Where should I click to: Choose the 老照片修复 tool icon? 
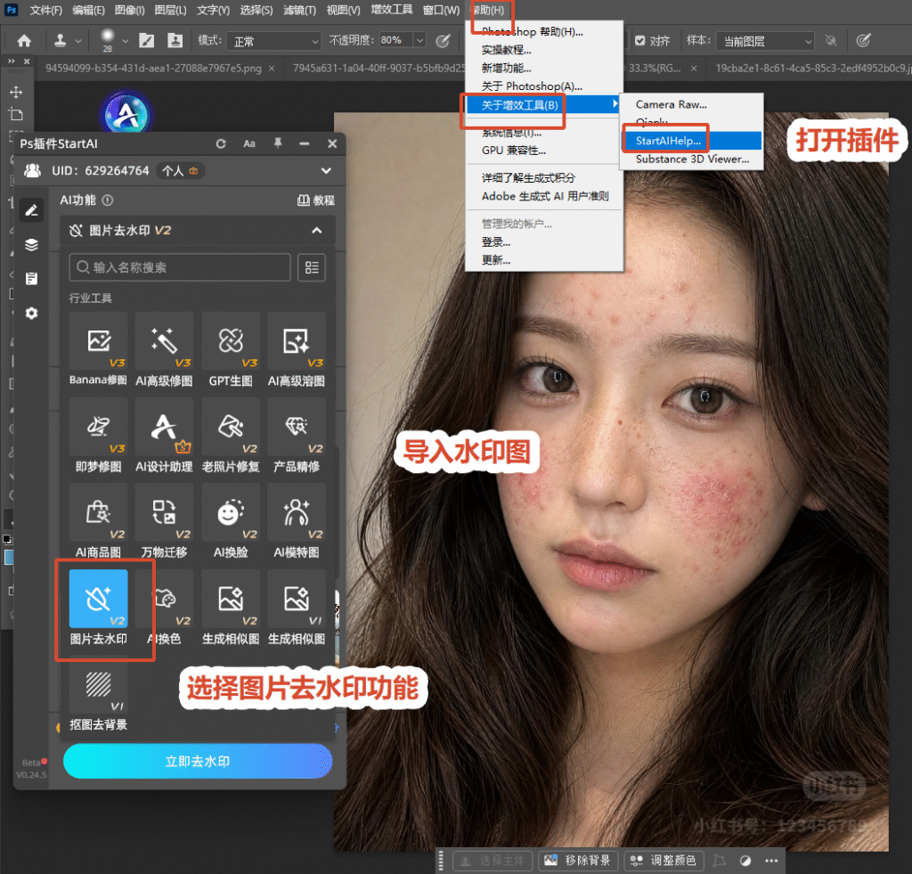tap(231, 427)
